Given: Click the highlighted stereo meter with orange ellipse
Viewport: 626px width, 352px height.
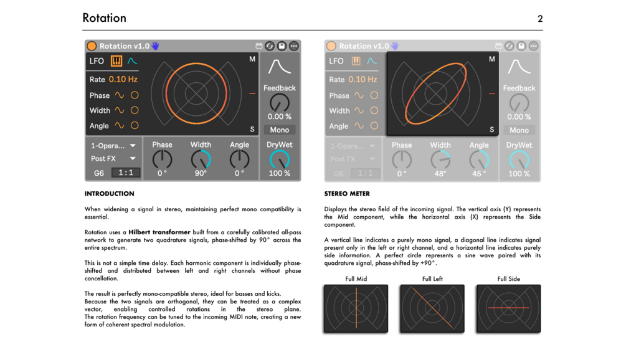Looking at the screenshot, I should click(x=442, y=93).
